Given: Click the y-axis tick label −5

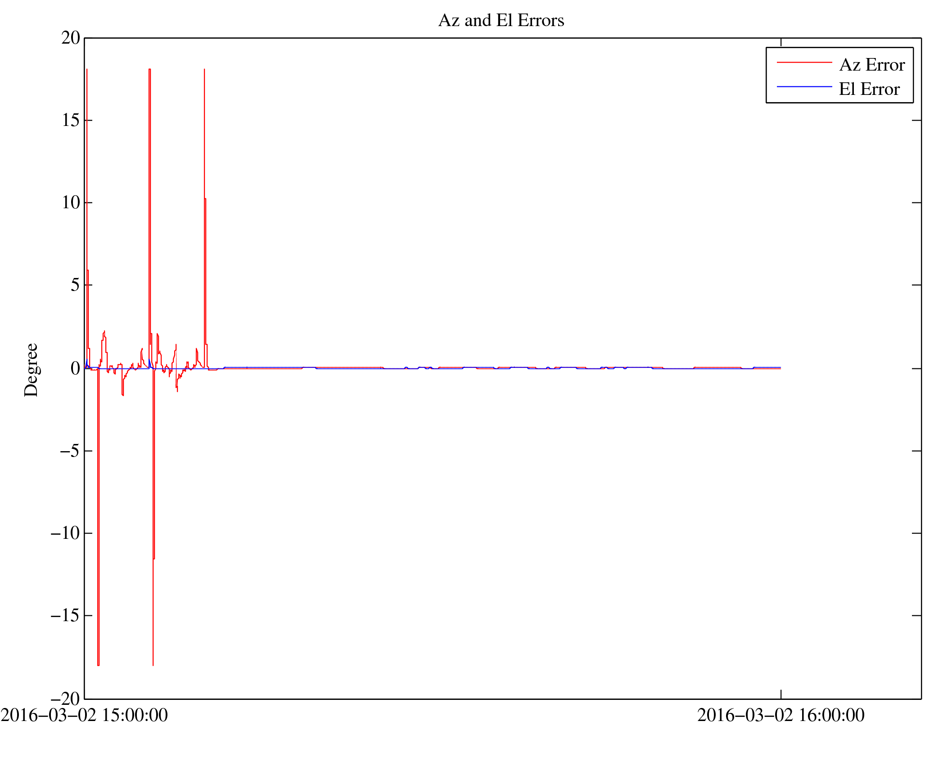Looking at the screenshot, I should (70, 451).
